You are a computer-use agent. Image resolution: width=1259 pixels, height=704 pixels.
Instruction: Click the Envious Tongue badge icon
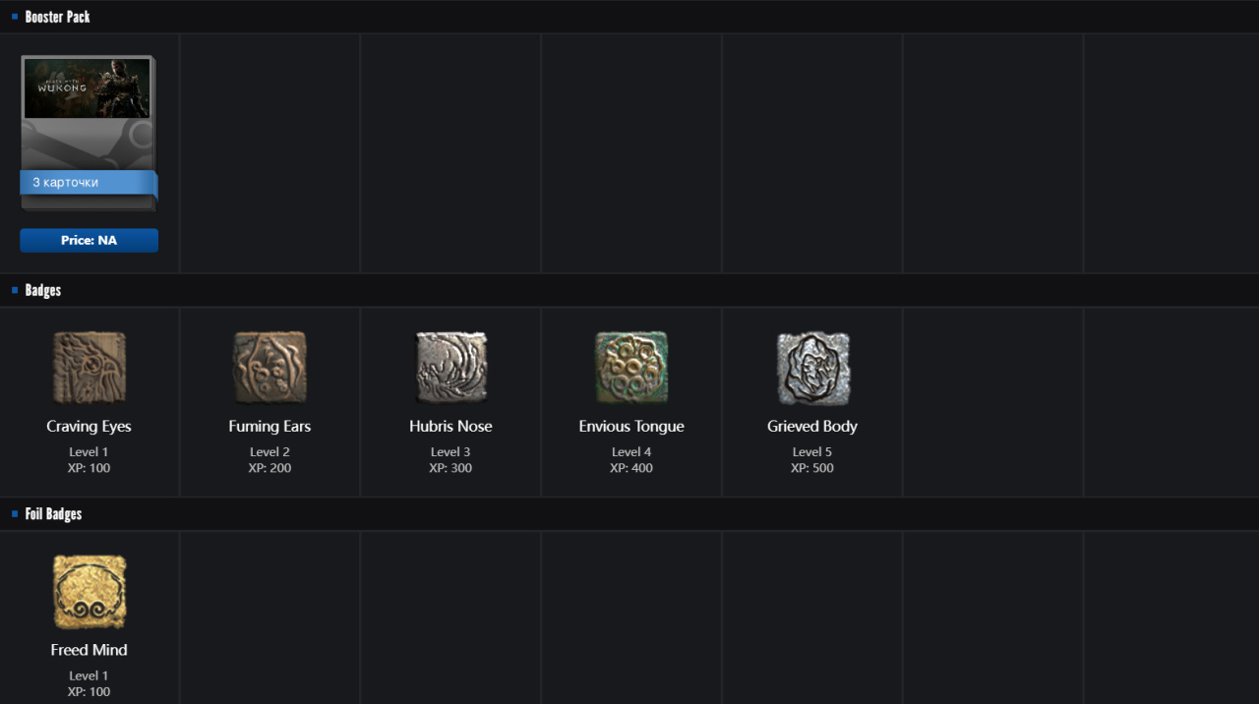pos(631,368)
